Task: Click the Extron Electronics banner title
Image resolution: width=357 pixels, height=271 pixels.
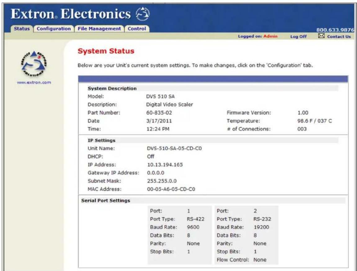Action: click(x=71, y=14)
